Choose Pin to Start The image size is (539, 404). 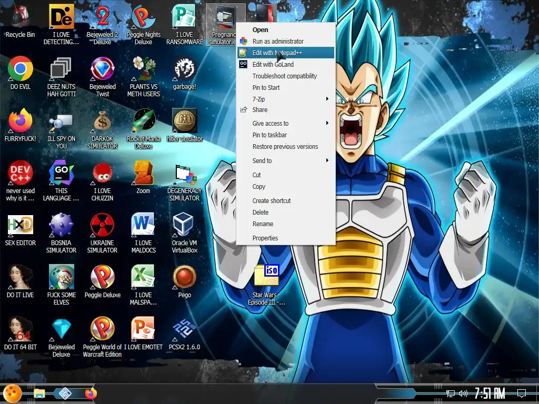tap(286, 88)
